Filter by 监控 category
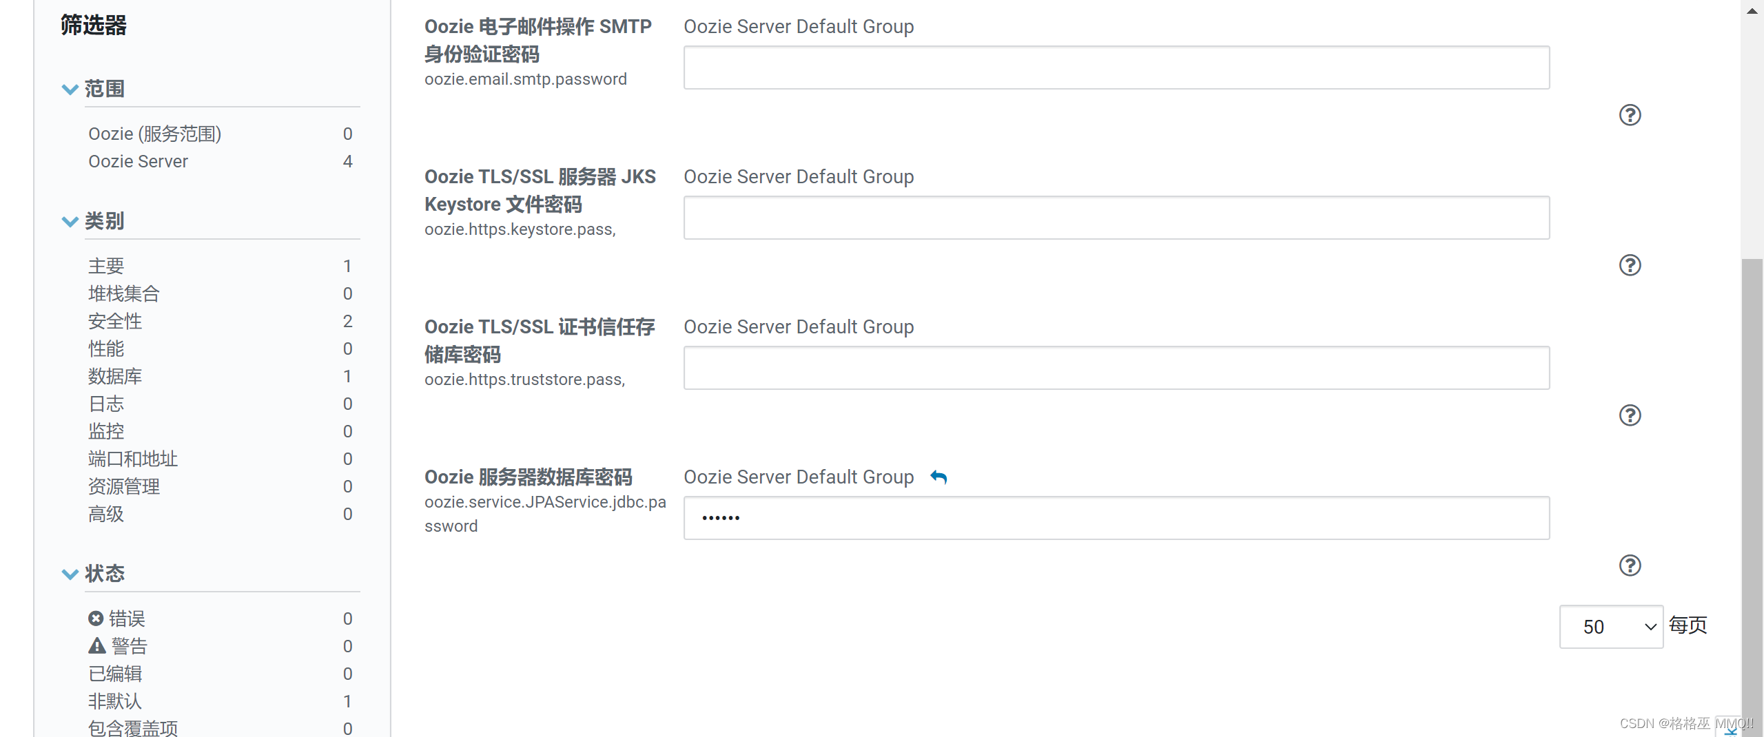The image size is (1764, 737). click(x=106, y=431)
